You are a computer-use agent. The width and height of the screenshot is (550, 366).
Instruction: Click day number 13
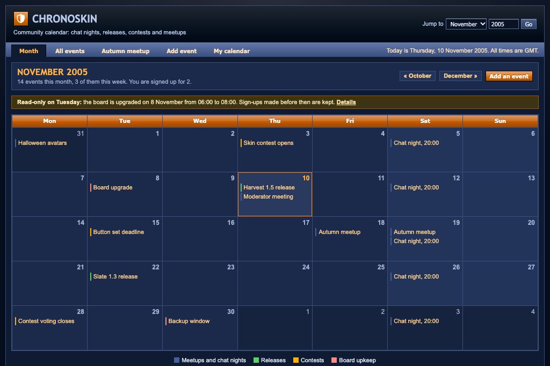(x=531, y=178)
